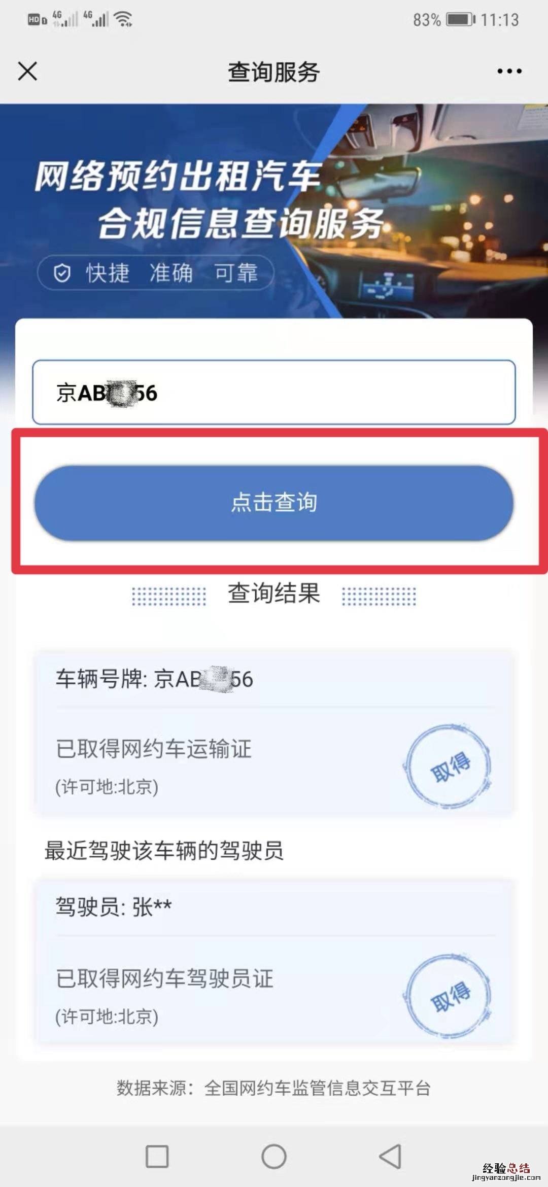Tap 已取得网约车驾驶员证 text
Image resolution: width=548 pixels, height=1187 pixels.
pyautogui.click(x=164, y=979)
